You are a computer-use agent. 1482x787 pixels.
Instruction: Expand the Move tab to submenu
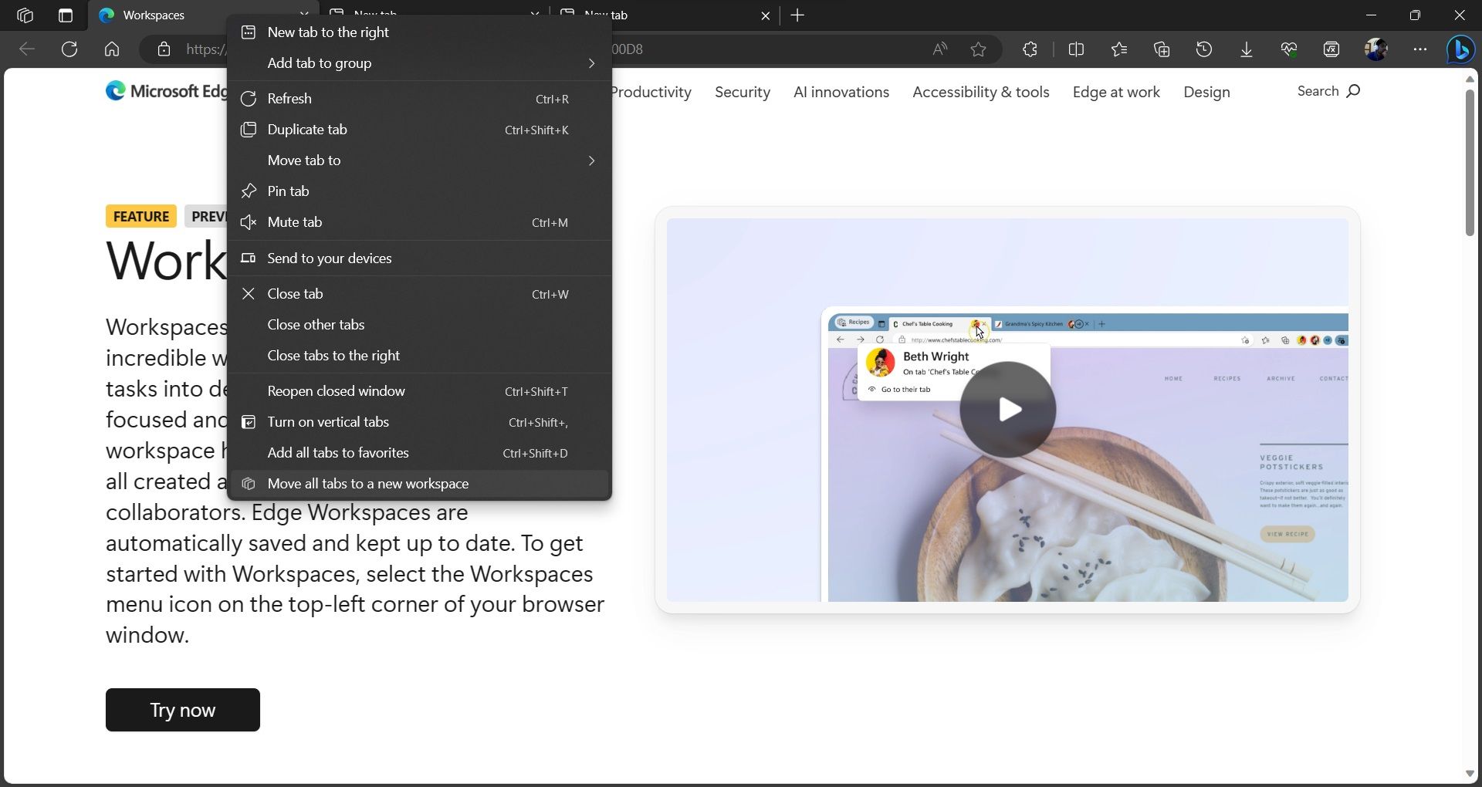pyautogui.click(x=303, y=160)
